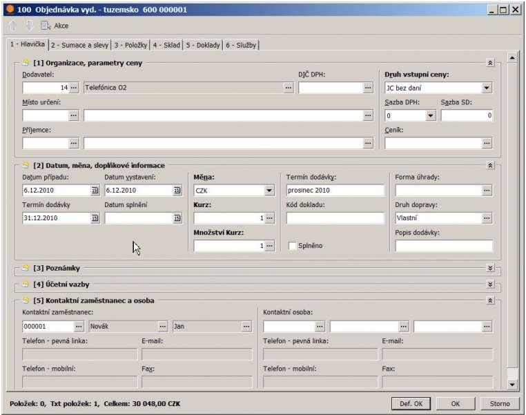The height and width of the screenshot is (415, 526).
Task: Open Sazba DPH dropdown
Action: point(430,116)
